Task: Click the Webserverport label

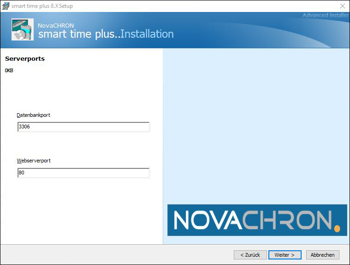Action: [x=34, y=161]
